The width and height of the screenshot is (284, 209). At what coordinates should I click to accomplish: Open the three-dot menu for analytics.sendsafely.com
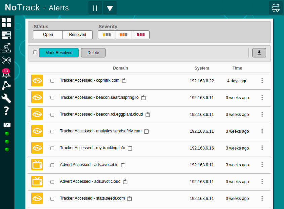[262, 131]
